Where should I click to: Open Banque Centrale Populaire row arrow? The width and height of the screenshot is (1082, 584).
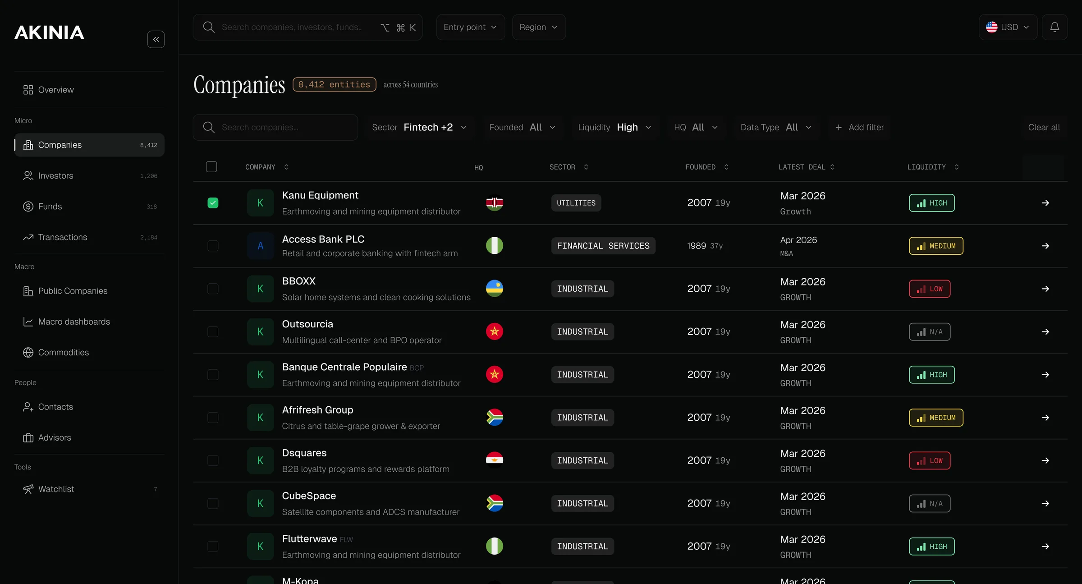tap(1045, 375)
